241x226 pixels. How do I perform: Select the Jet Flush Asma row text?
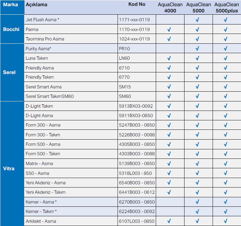[x=42, y=20]
